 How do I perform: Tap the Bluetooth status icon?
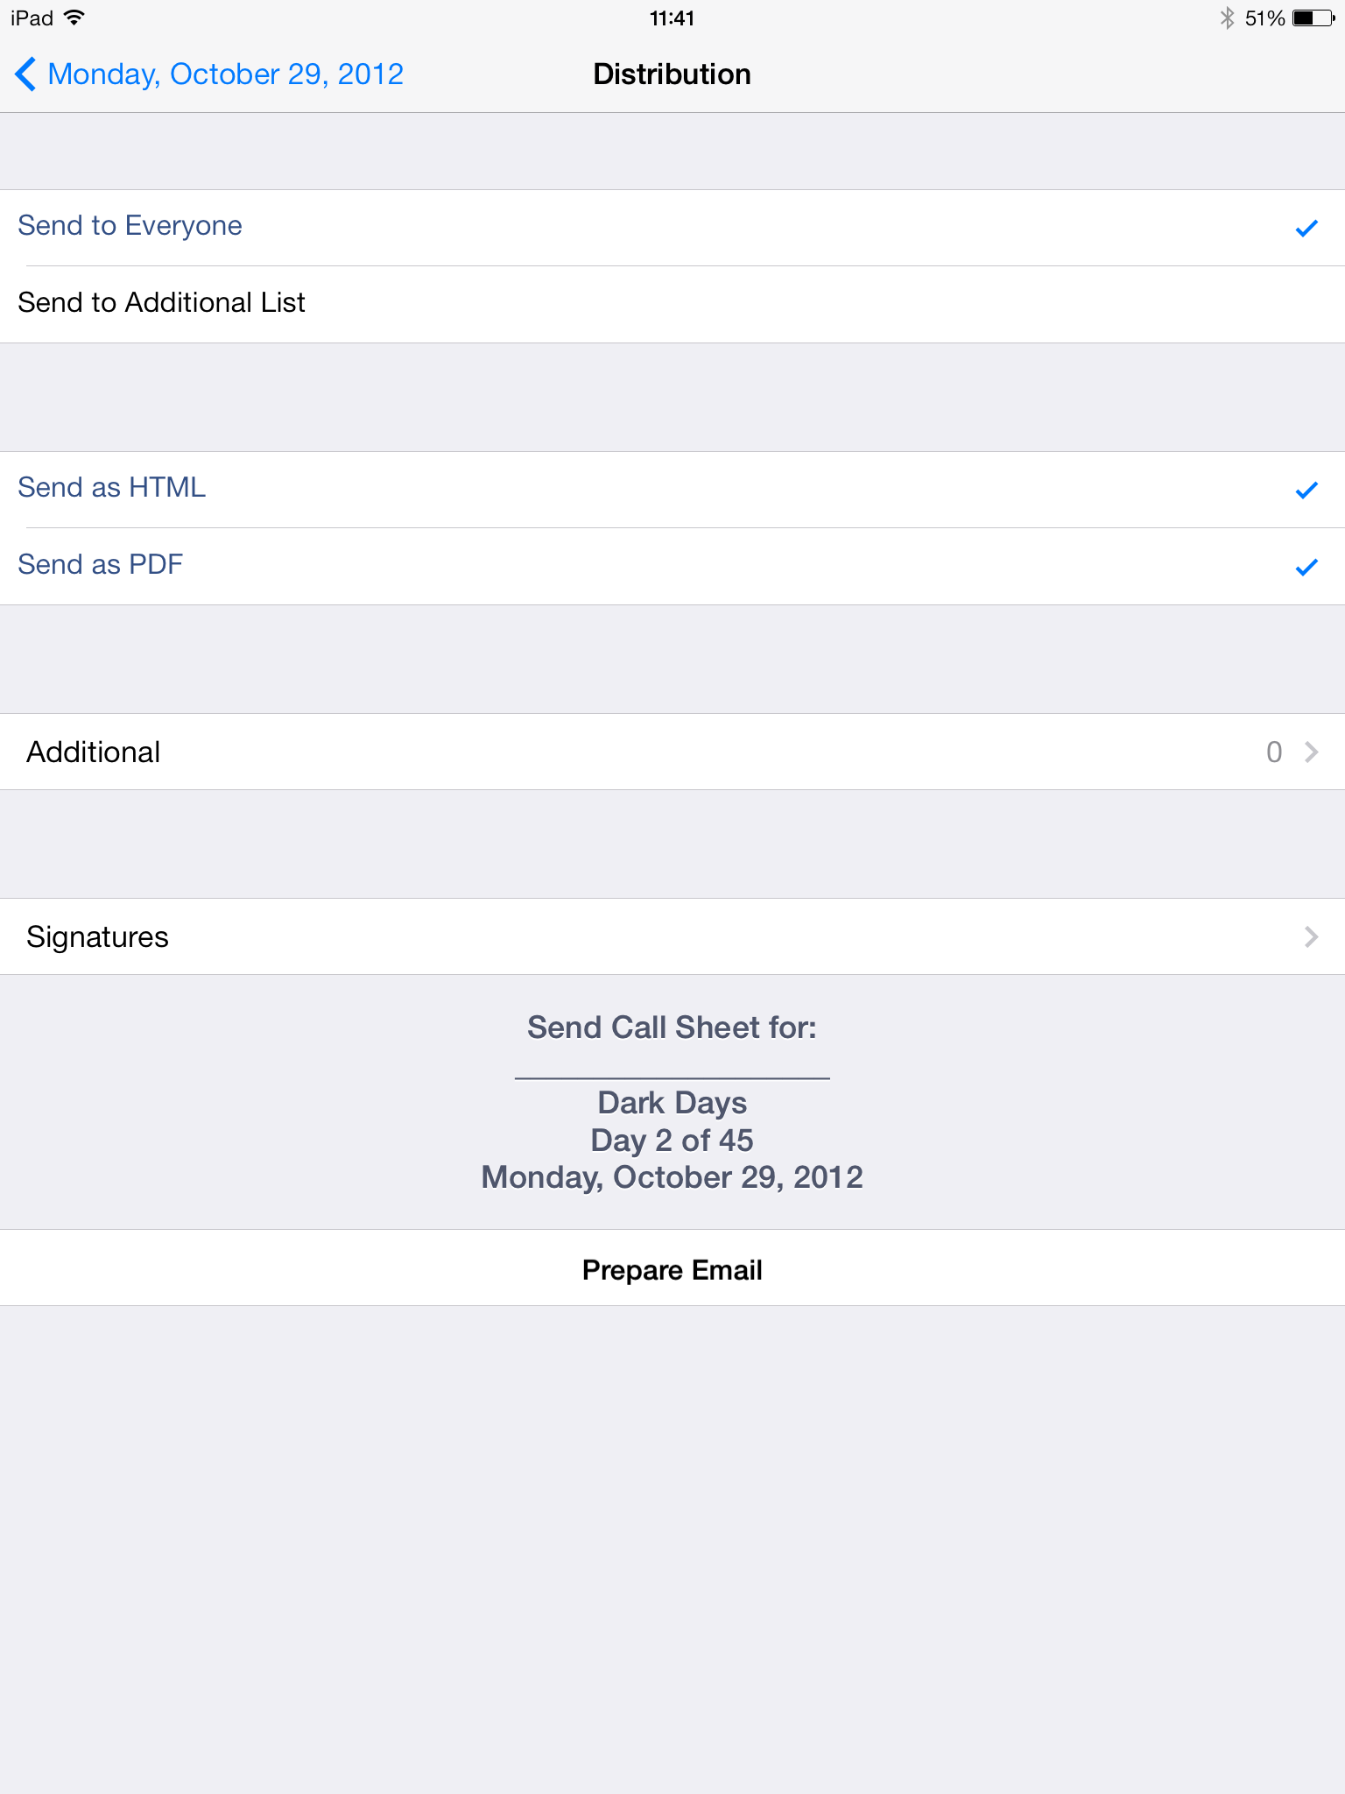coord(1227,18)
